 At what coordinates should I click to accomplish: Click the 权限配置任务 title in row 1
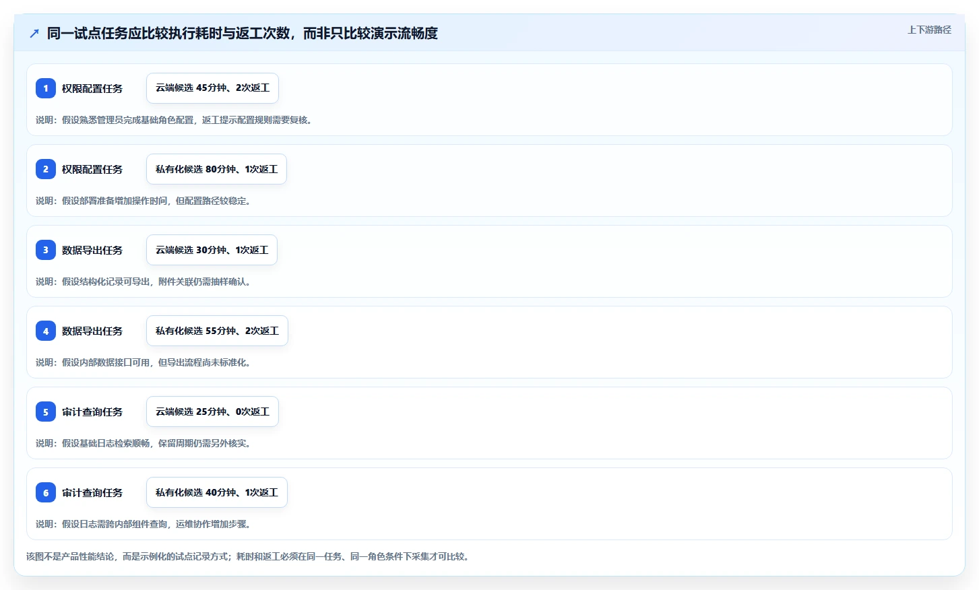(92, 88)
